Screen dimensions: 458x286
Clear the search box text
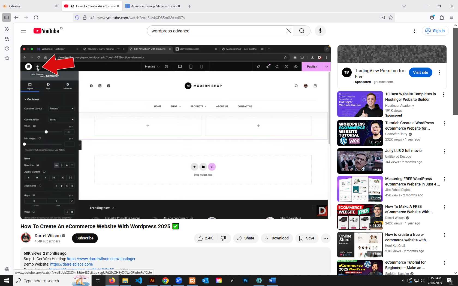pos(288,31)
